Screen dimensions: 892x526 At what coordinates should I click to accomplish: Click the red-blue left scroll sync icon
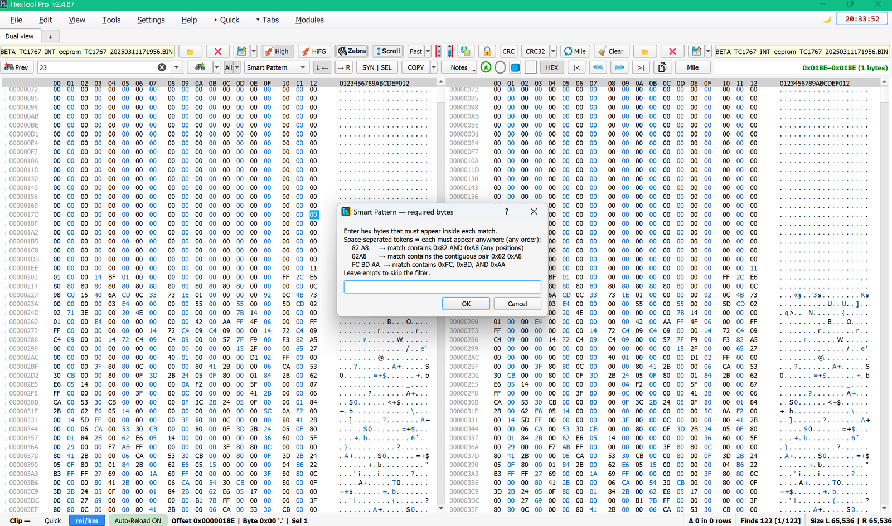coord(439,51)
